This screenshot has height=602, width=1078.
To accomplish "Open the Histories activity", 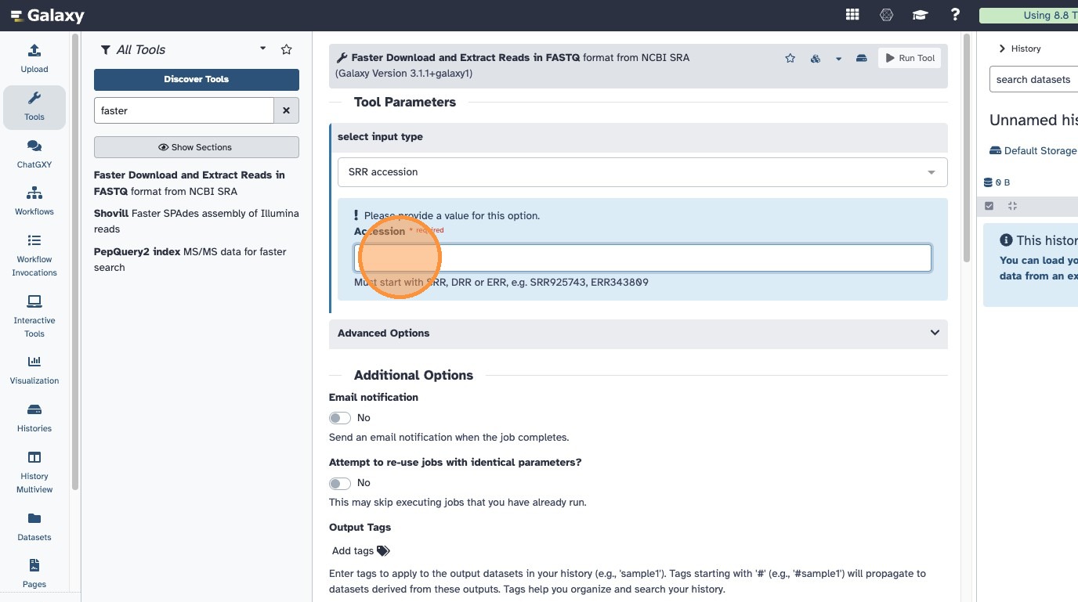I will [34, 418].
